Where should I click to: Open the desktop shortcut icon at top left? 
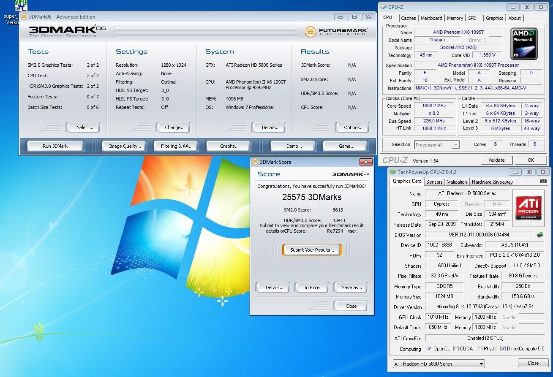(x=21, y=6)
